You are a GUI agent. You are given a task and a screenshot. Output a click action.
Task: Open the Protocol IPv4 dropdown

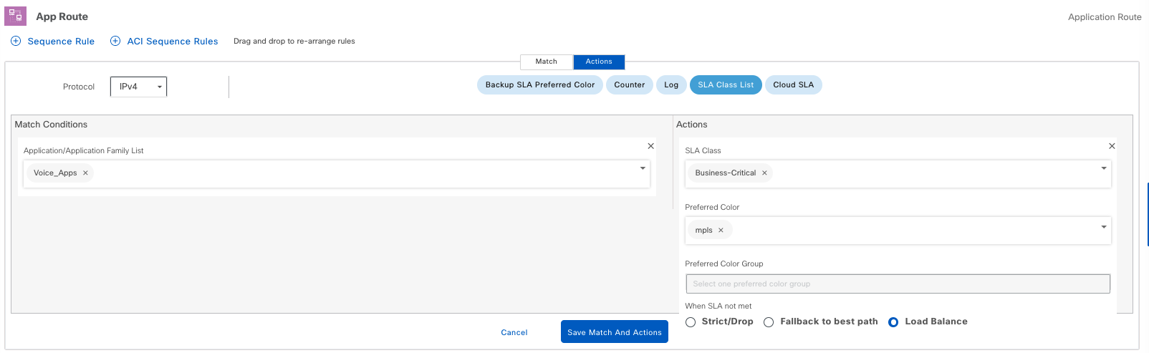[x=138, y=87]
